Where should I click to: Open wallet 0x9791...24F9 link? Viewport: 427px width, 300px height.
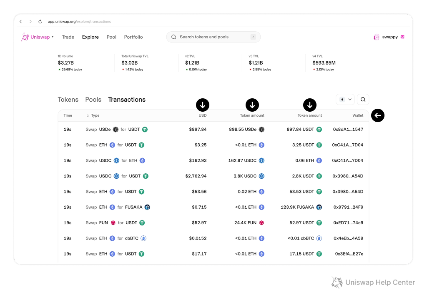tap(348, 207)
